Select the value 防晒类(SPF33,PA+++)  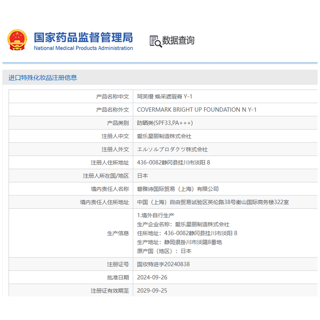[165, 123]
